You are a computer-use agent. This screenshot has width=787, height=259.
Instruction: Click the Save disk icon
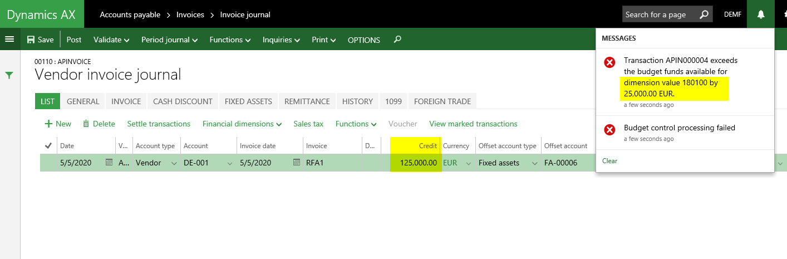(31, 40)
